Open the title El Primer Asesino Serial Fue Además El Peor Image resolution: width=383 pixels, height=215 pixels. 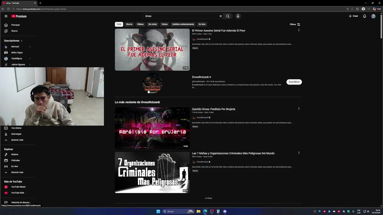coord(219,30)
